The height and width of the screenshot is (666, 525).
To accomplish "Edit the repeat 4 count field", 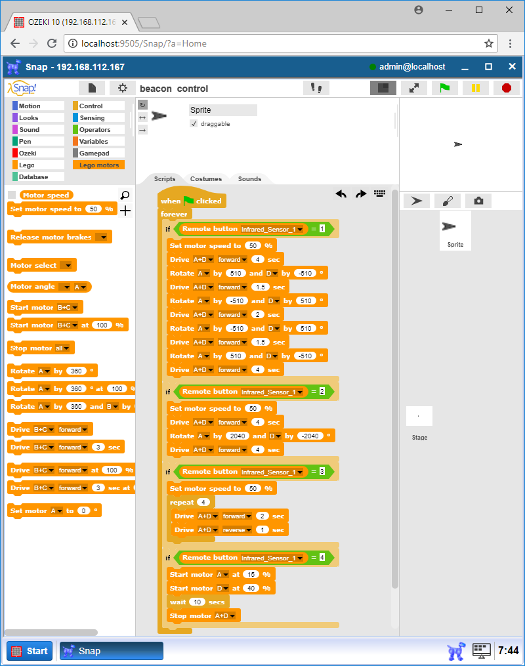I will click(x=203, y=503).
